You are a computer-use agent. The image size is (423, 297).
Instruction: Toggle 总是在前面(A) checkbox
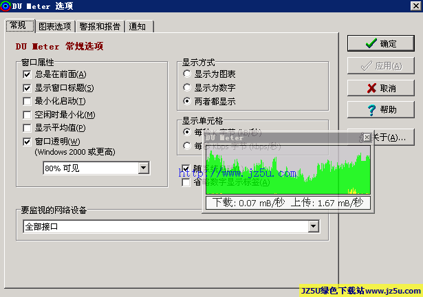[27, 74]
